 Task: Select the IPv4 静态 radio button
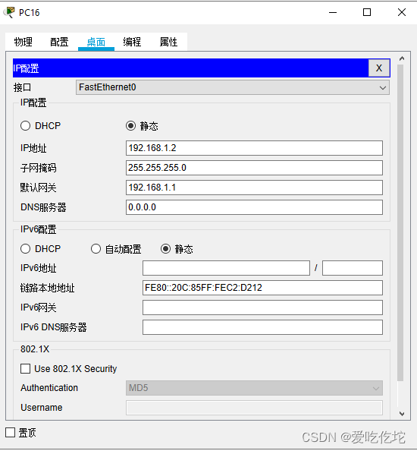pos(130,126)
